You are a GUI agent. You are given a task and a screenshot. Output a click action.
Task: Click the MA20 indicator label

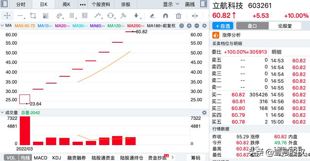pos(62,26)
